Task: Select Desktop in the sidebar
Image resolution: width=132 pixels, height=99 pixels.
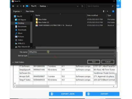Action: [20, 23]
